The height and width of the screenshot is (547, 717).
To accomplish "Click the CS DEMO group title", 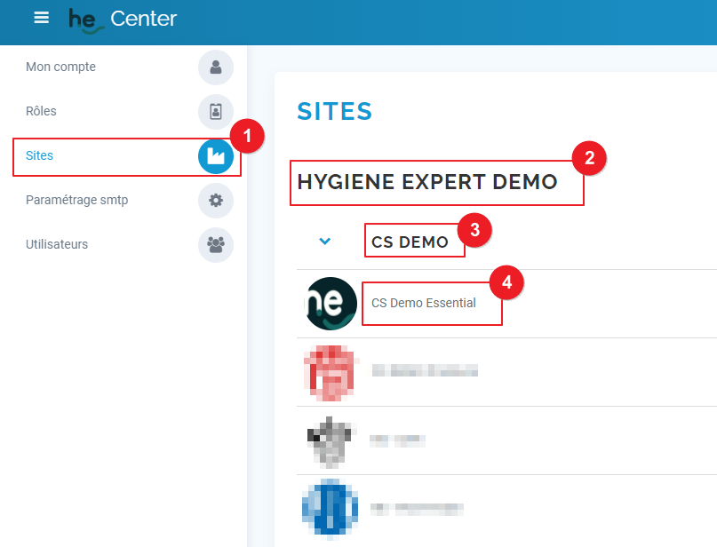I will [x=410, y=242].
